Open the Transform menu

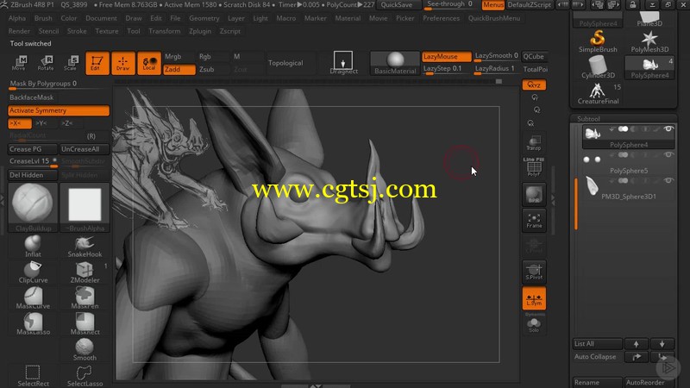tap(164, 31)
